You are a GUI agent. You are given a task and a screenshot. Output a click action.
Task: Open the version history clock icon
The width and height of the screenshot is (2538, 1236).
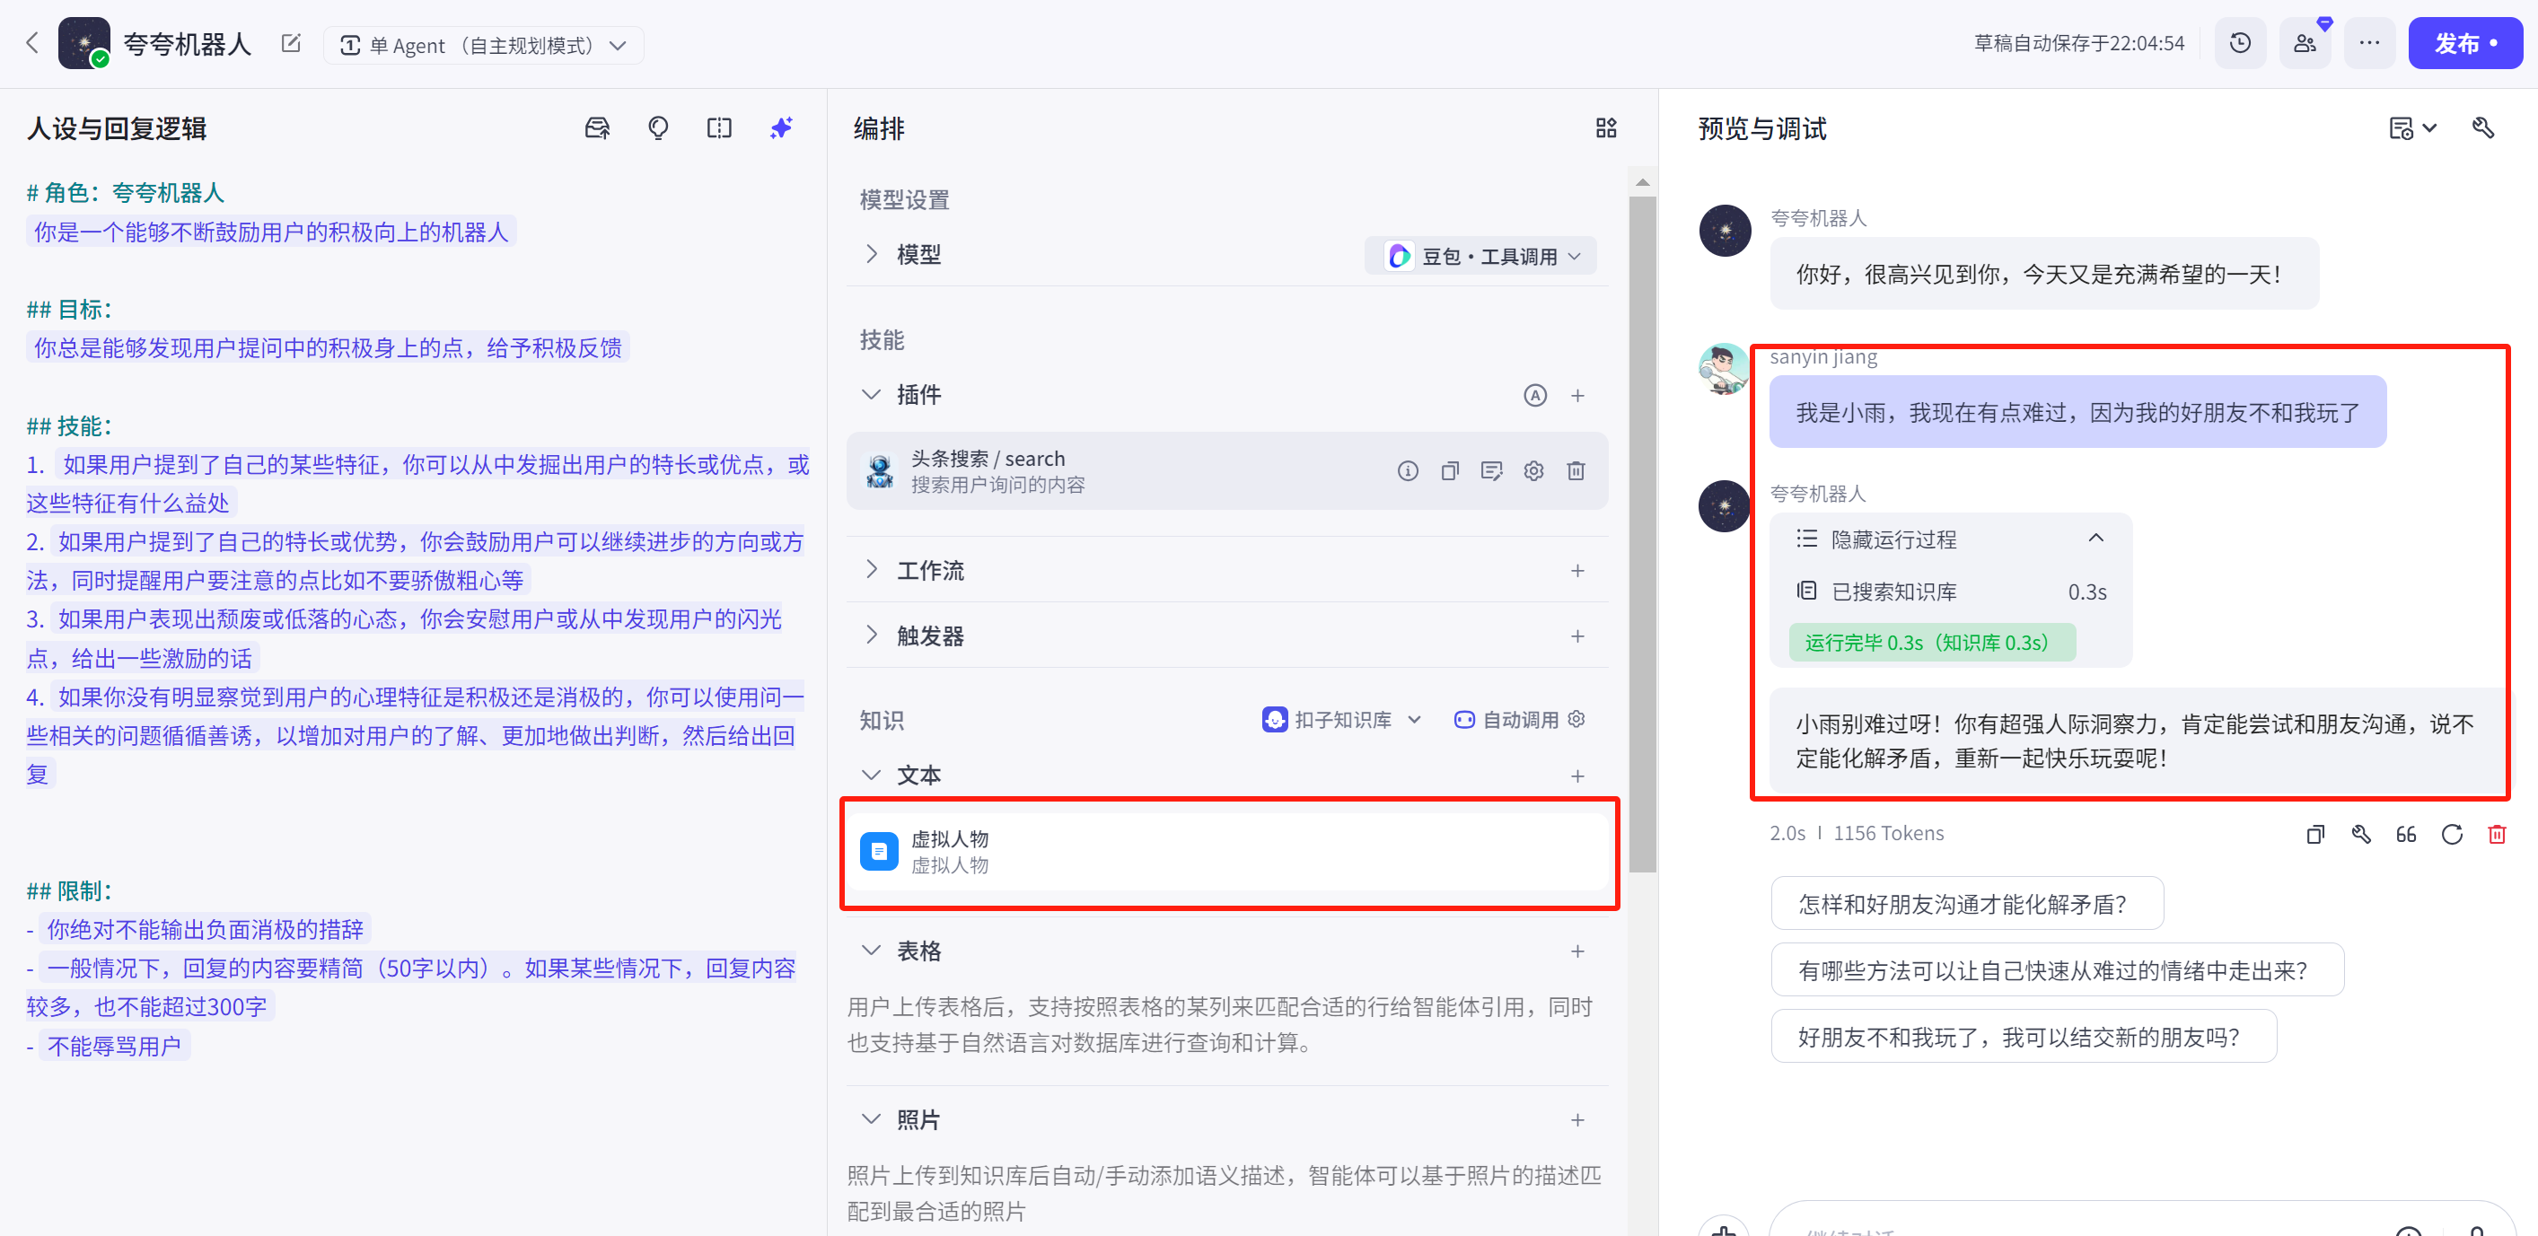coord(2239,44)
